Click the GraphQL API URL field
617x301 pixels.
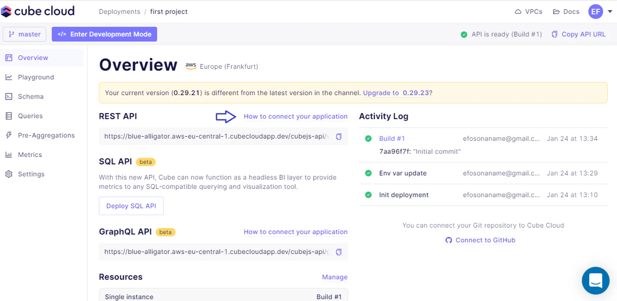tap(223, 252)
